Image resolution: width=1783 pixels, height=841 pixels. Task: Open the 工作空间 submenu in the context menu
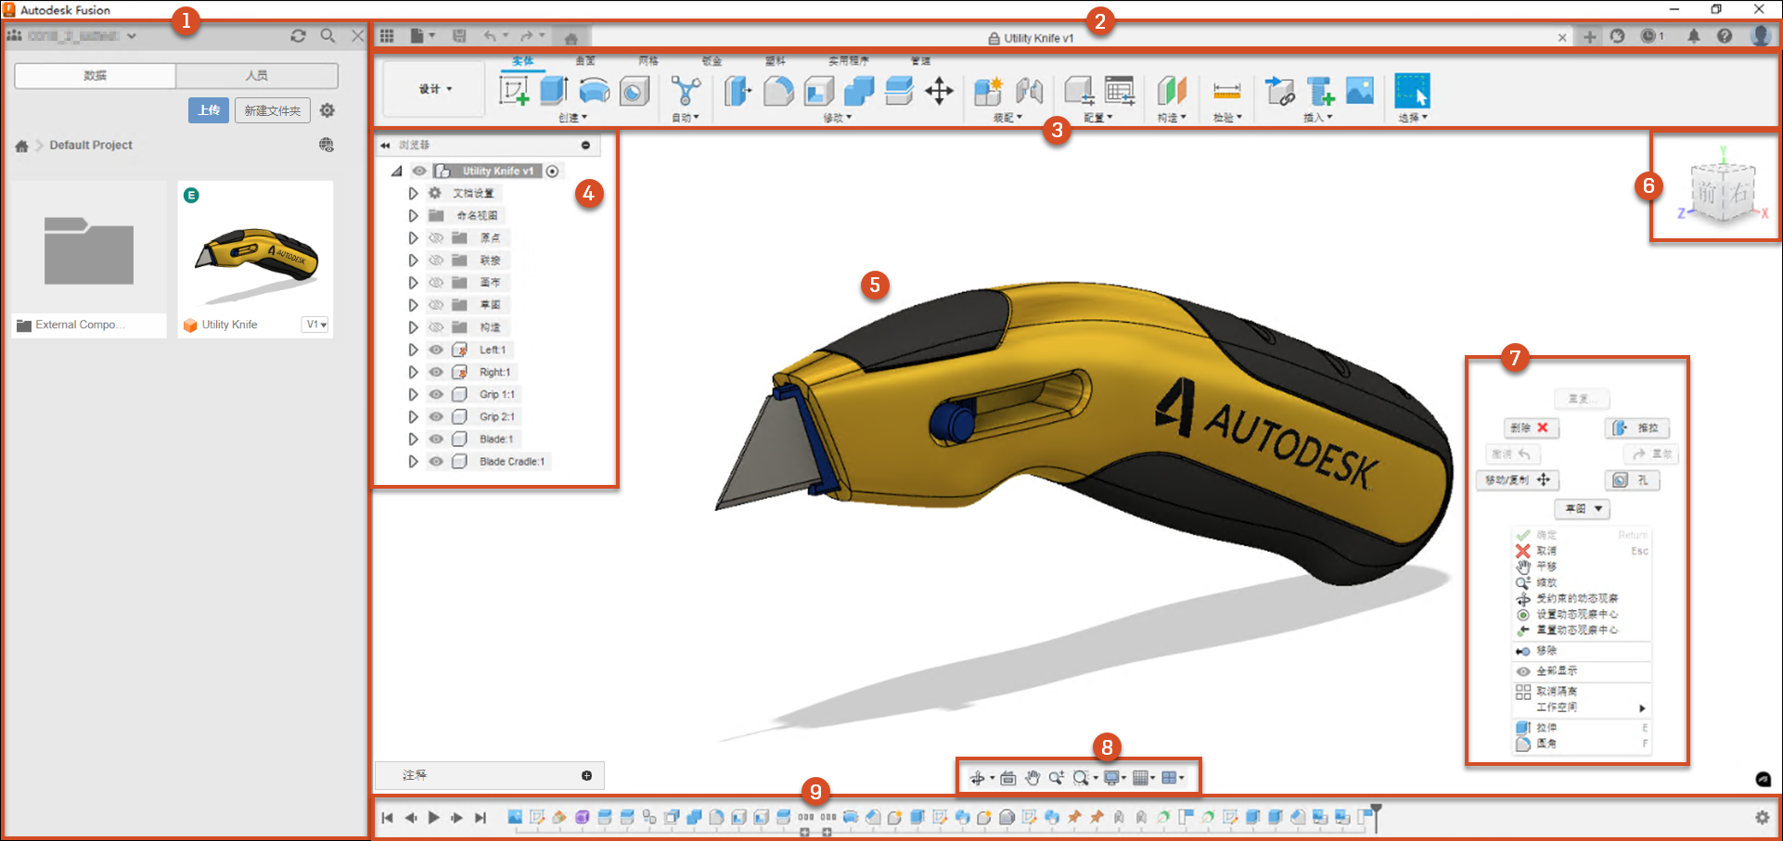click(1582, 707)
